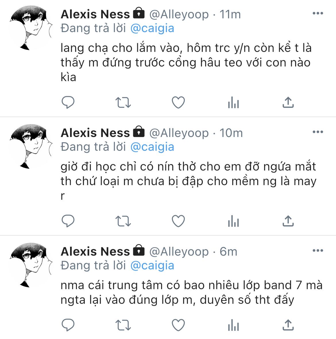View analytics for the 10m tweet
Screen dimensions: 336x339
233,221
